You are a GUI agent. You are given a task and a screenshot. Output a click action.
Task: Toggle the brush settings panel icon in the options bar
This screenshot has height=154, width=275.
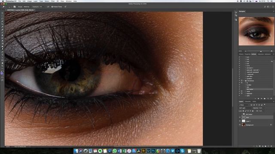pyautogui.click(x=15, y=7)
